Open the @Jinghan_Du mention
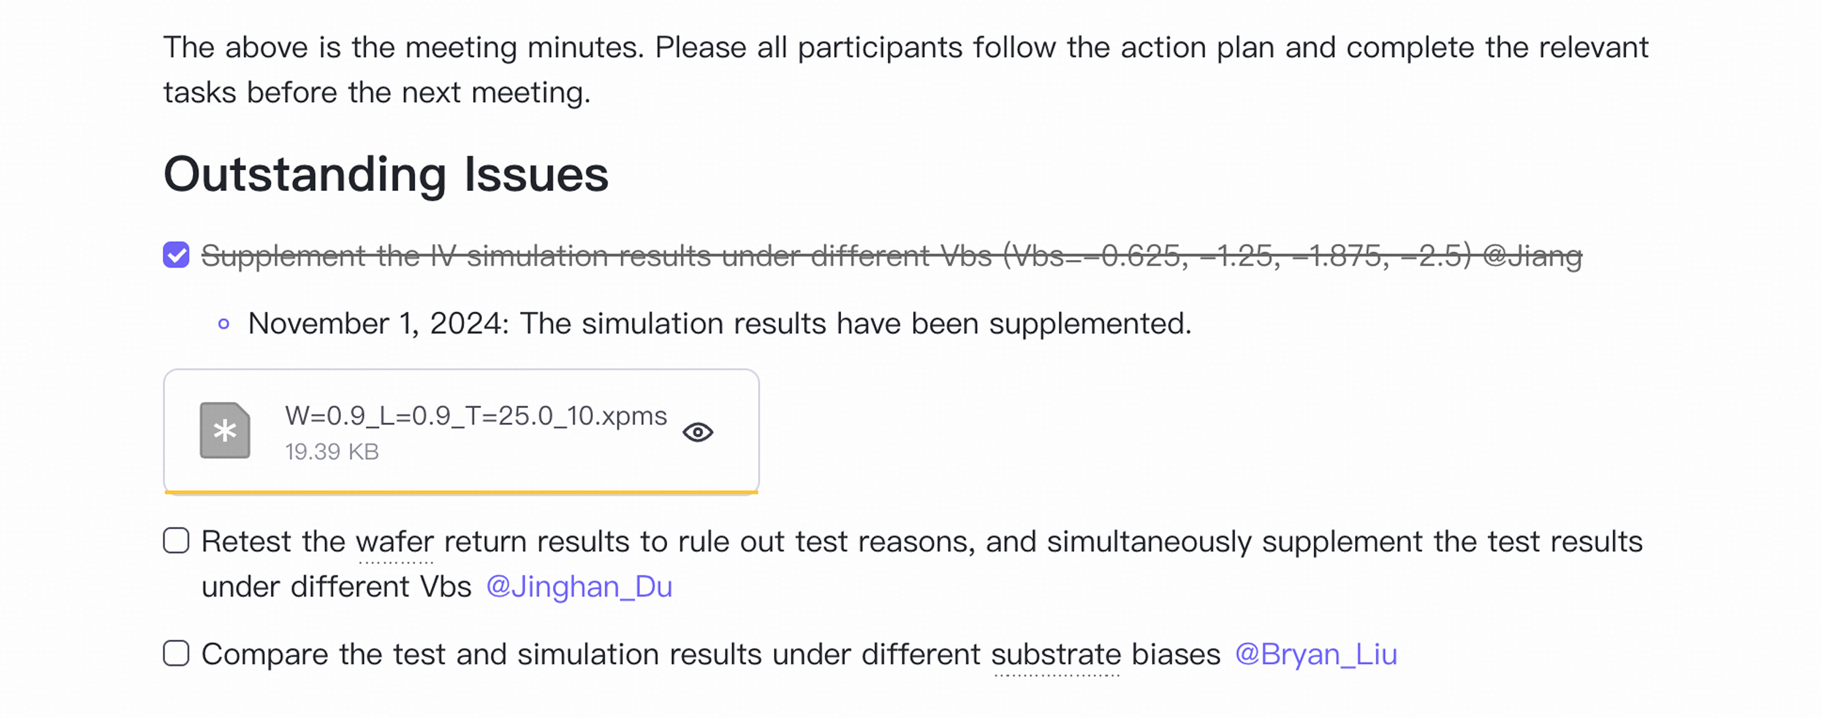Viewport: 1821px width, 718px height. 579,587
